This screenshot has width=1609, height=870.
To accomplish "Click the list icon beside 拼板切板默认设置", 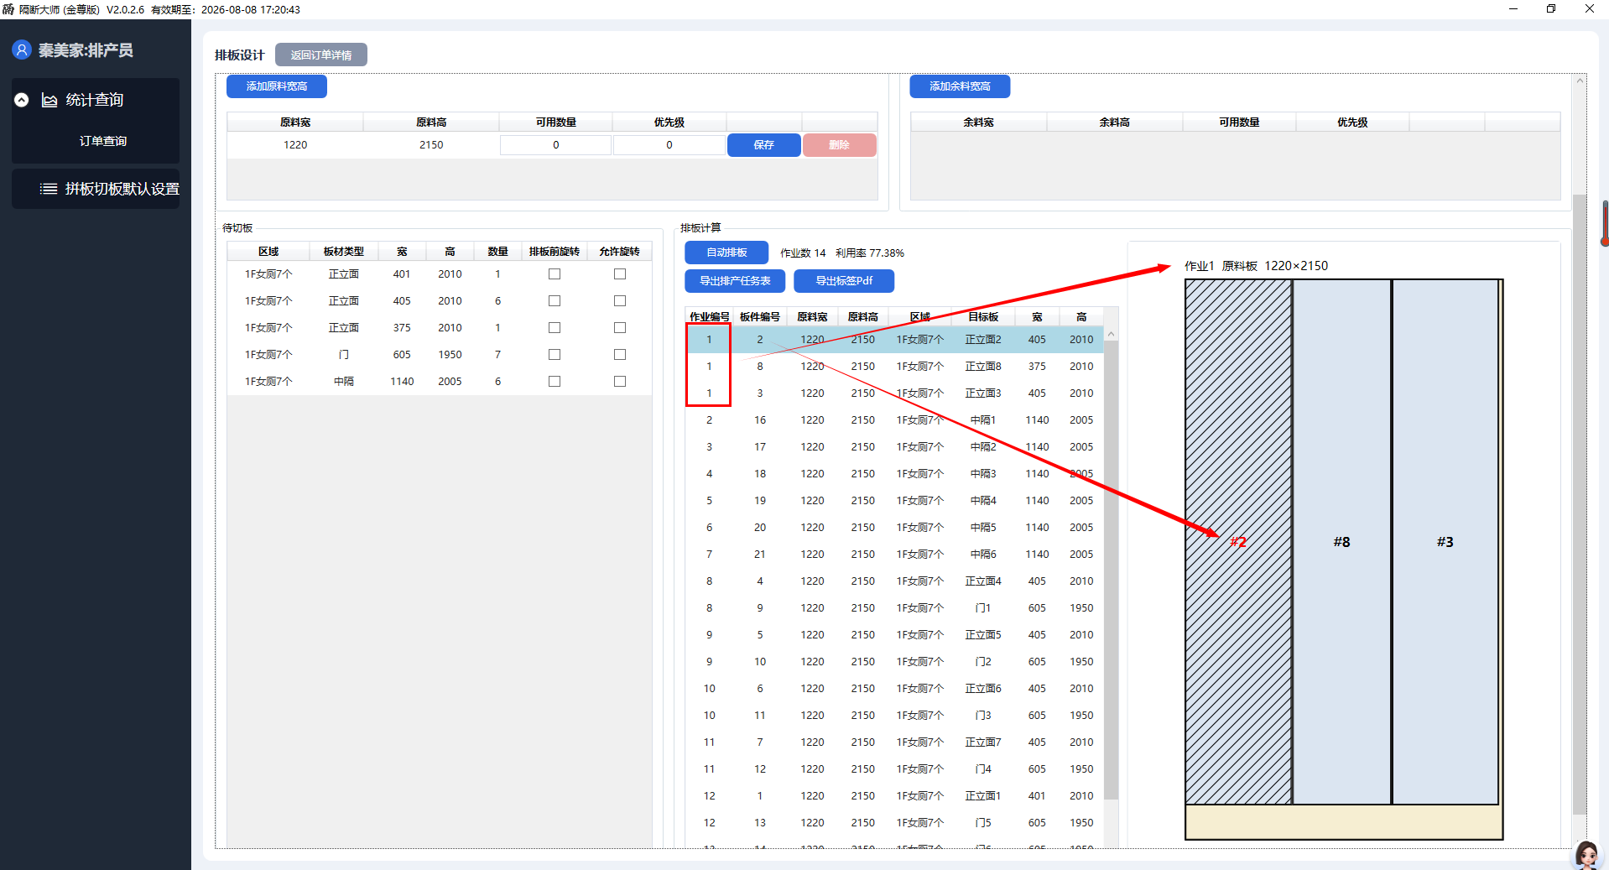I will point(49,189).
